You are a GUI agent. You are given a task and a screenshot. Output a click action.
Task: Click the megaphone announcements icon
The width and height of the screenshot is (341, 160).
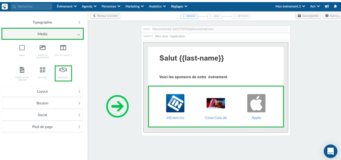pyautogui.click(x=327, y=7)
